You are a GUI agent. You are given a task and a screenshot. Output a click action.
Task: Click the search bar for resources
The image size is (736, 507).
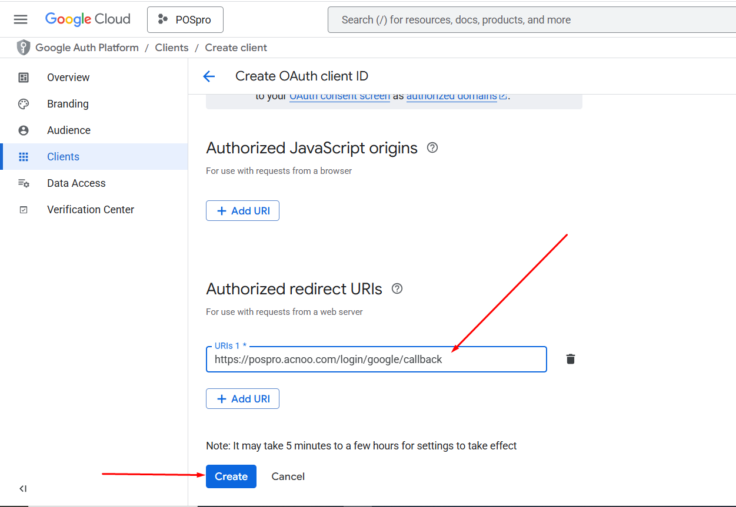point(529,20)
